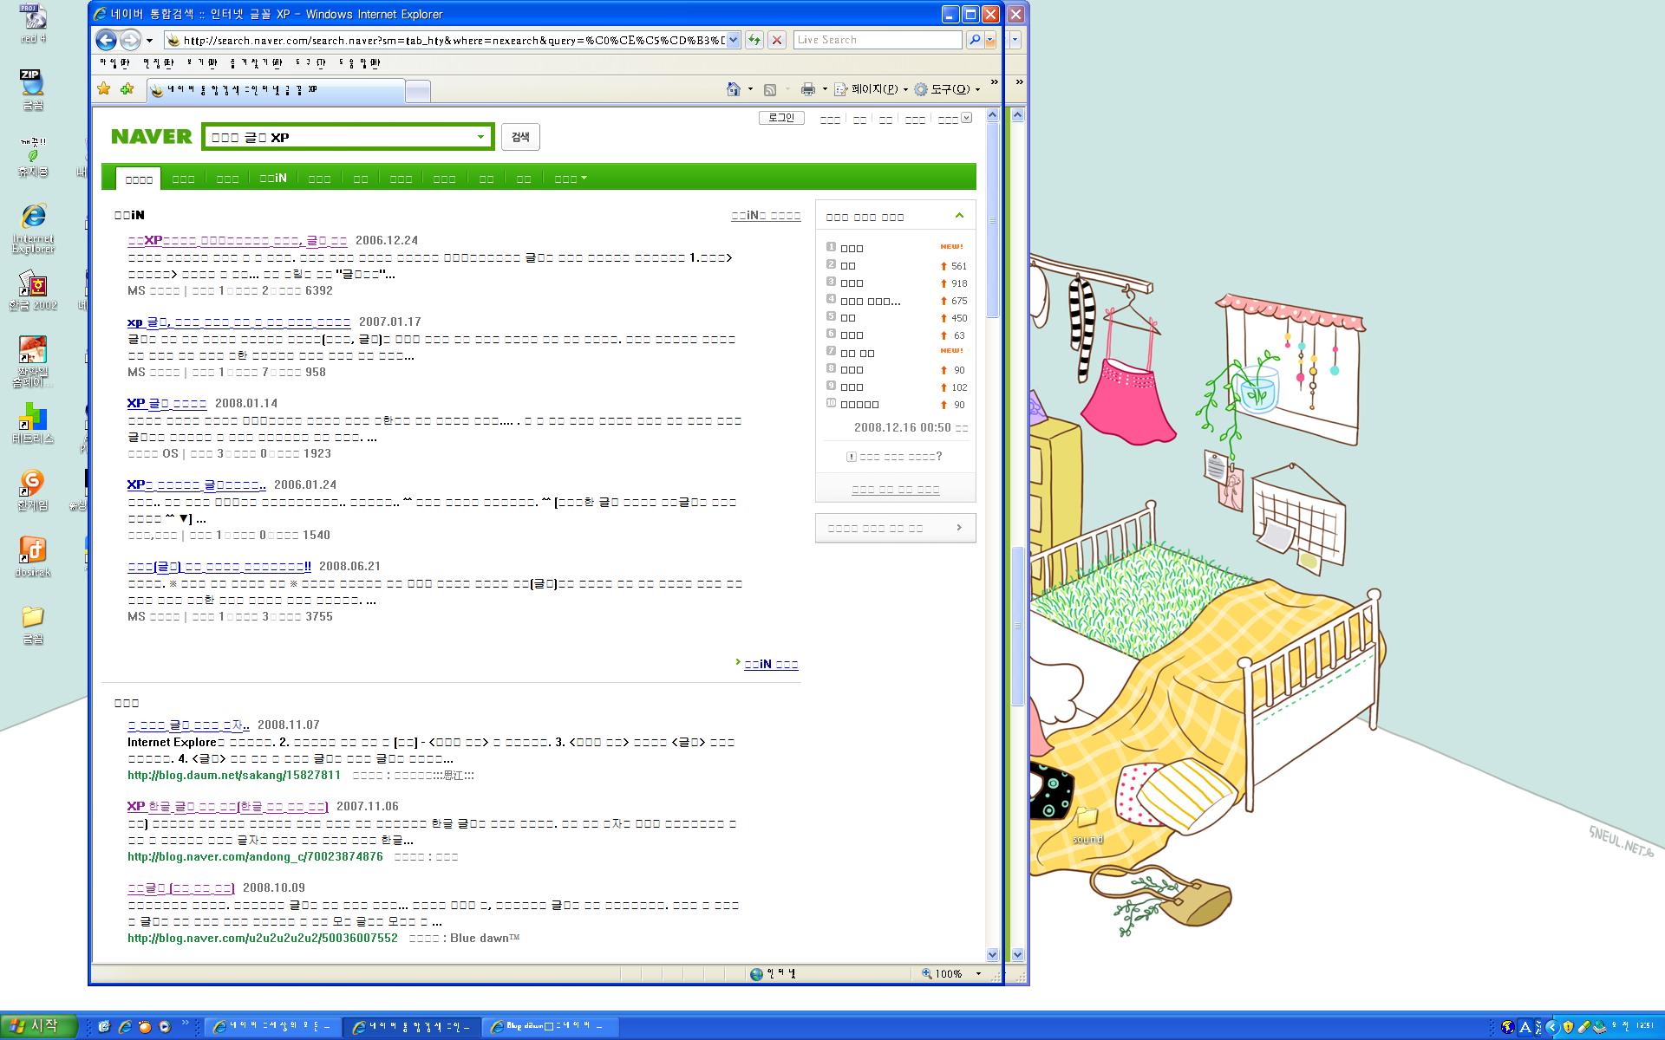
Task: Open the 도구(O) tools menu
Action: 947,89
